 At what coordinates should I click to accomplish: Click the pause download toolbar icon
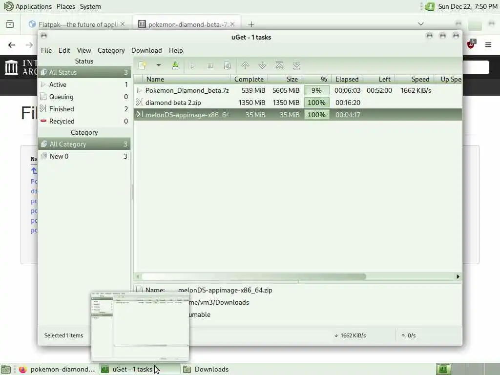point(210,66)
